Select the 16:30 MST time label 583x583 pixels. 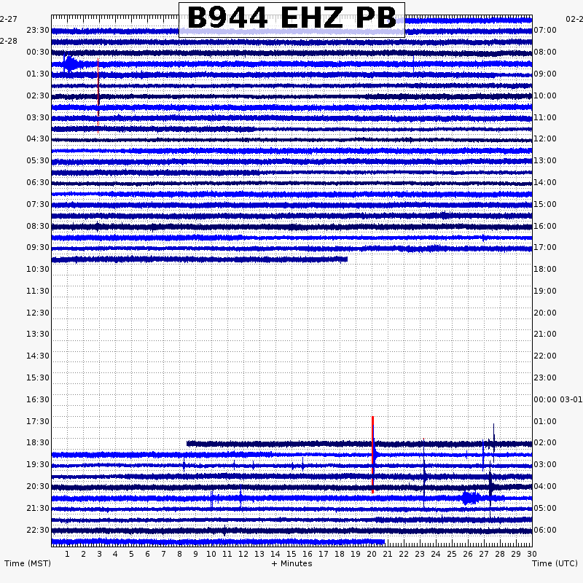(x=38, y=399)
